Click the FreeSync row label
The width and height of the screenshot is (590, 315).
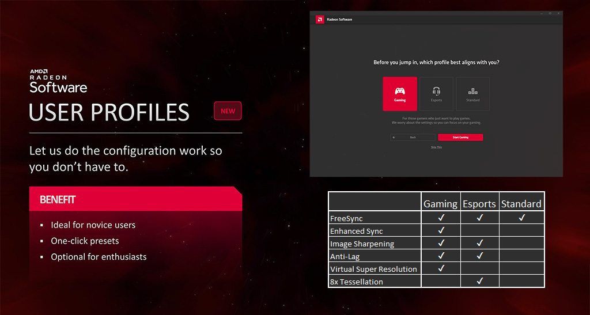point(346,218)
